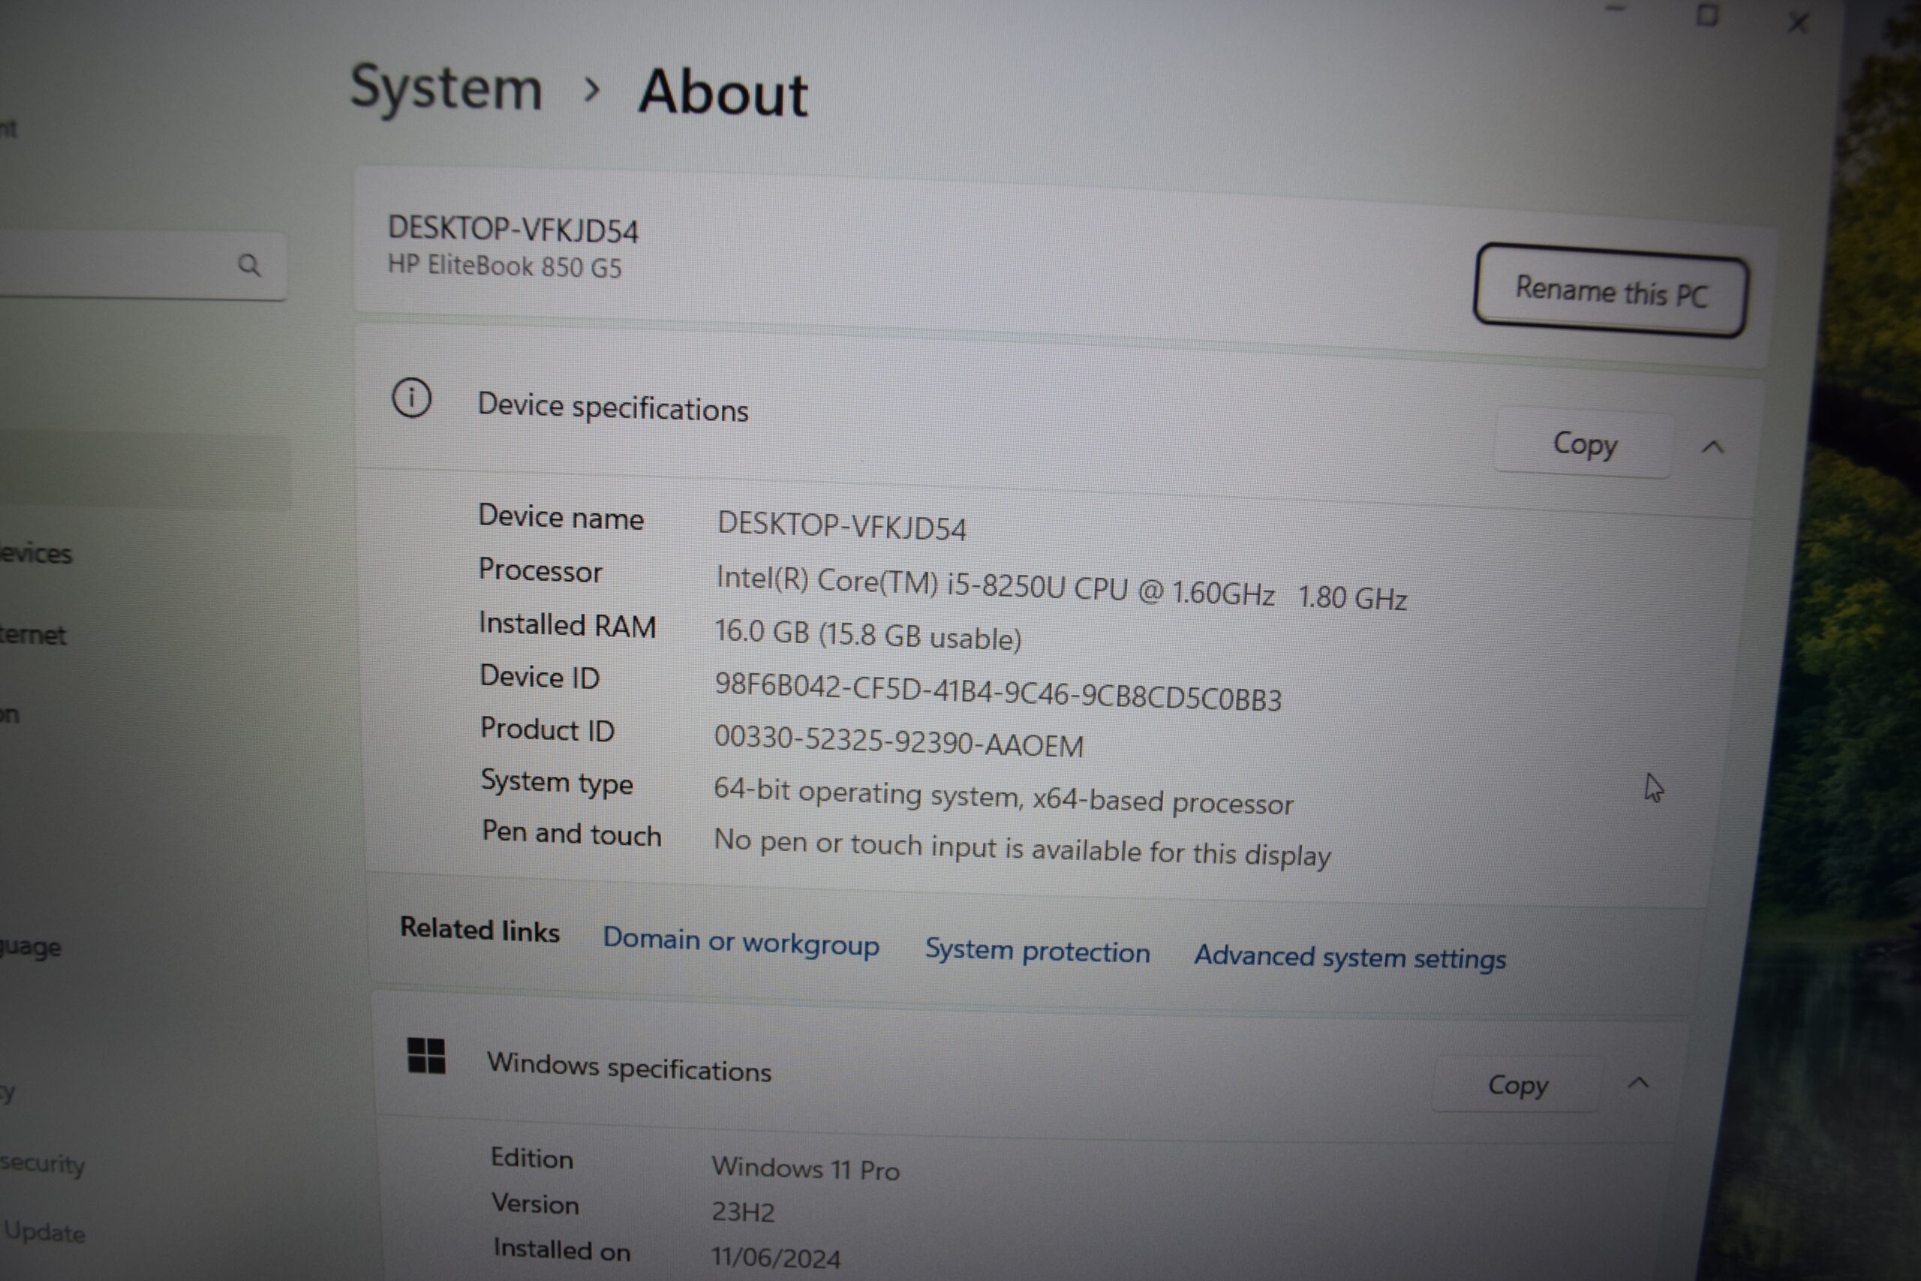Select the Installed on date 11/06/2024
Viewport: 1921px width, 1281px height.
click(776, 1257)
